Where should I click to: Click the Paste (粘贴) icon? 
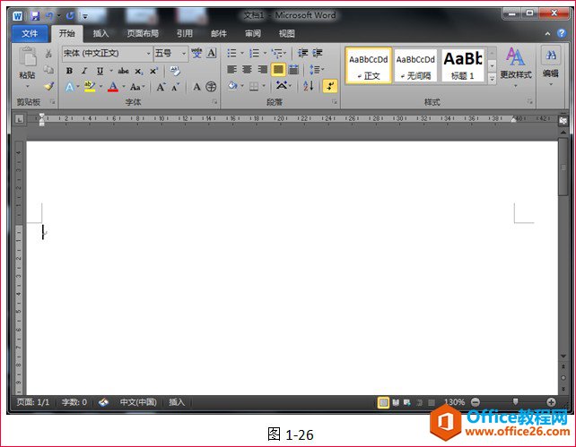pyautogui.click(x=27, y=64)
